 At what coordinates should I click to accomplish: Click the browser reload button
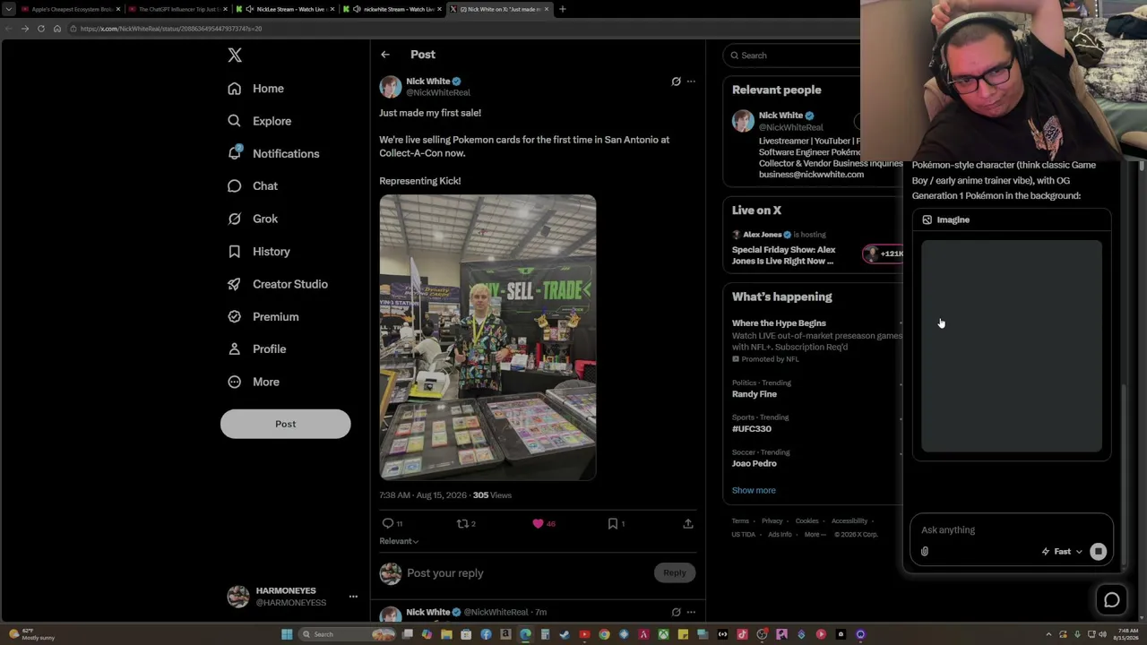click(41, 29)
